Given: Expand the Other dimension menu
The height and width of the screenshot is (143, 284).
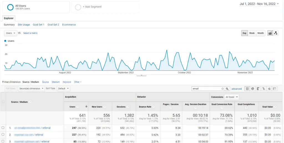Looking at the screenshot, I should (x=78, y=82).
